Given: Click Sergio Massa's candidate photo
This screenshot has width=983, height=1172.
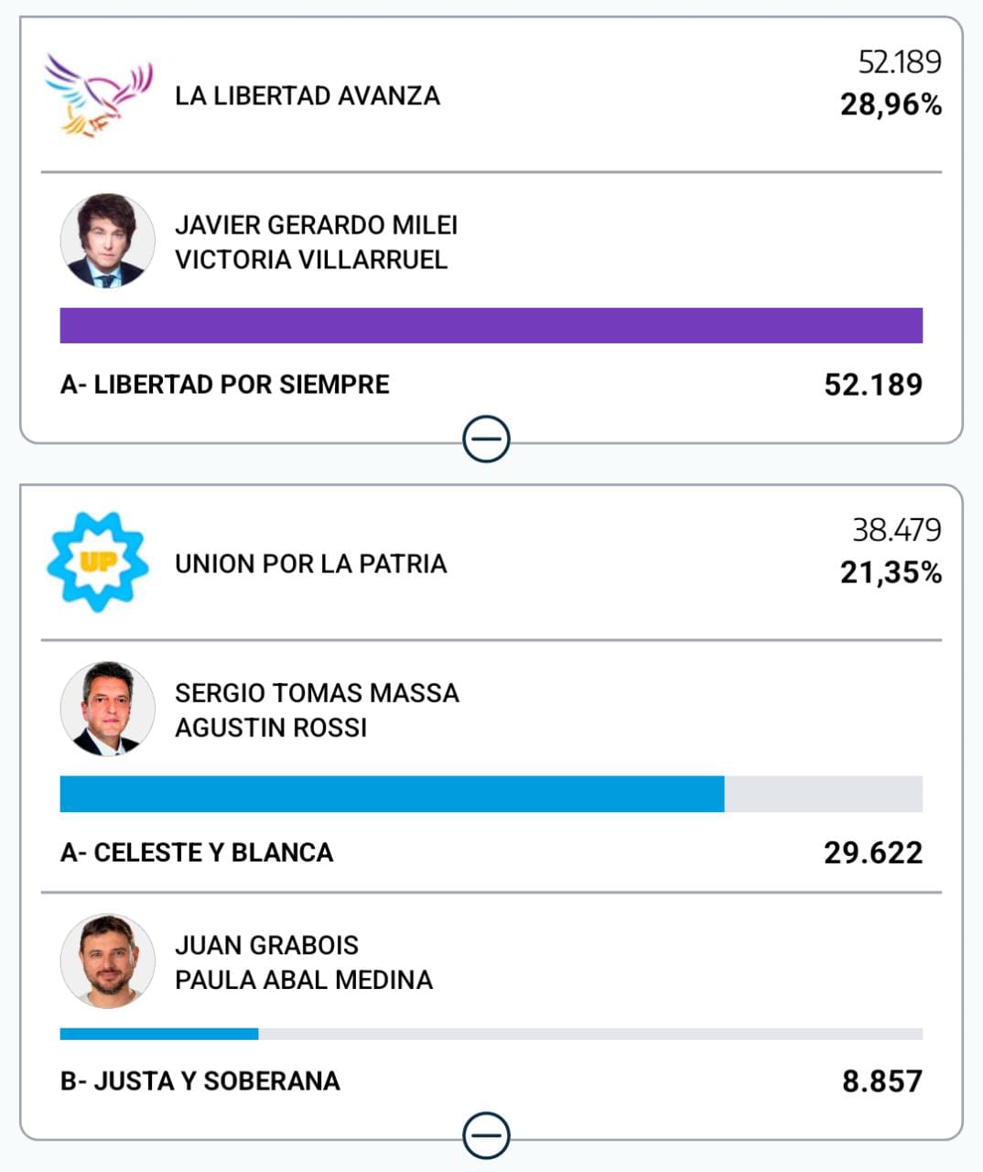Looking at the screenshot, I should coord(107,709).
